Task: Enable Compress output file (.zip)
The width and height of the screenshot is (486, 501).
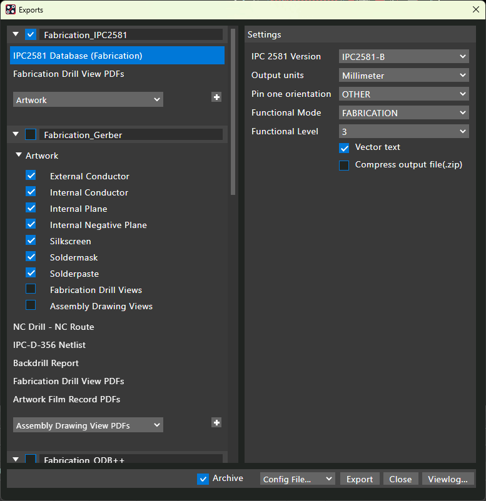Action: pyautogui.click(x=344, y=166)
